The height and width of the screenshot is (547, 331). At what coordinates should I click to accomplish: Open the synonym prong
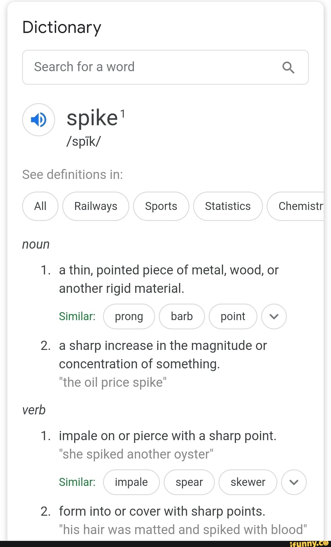coord(129,316)
